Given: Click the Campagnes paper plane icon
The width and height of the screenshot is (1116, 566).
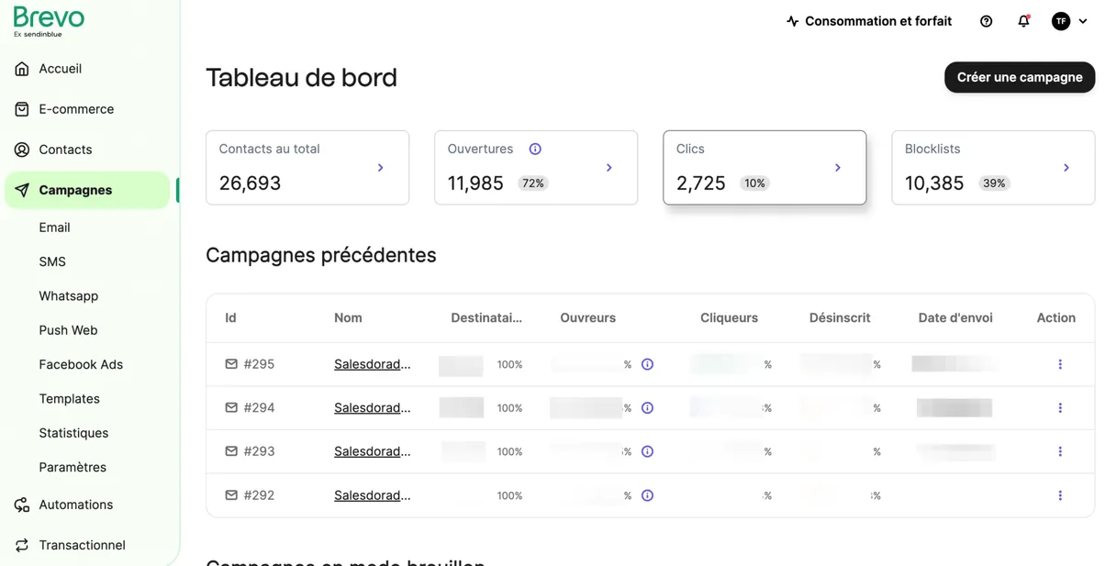Looking at the screenshot, I should [x=22, y=190].
